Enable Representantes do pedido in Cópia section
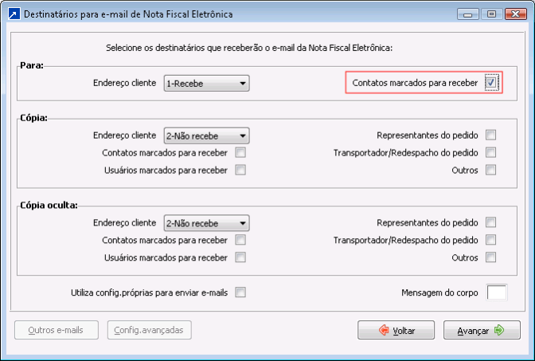This screenshot has height=361, width=535. 491,135
